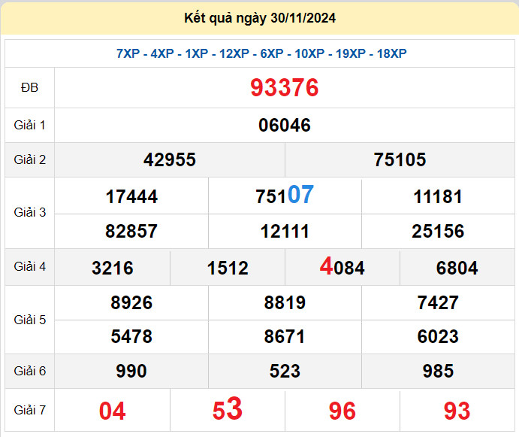Click the Giải 5 number 6023
The width and height of the screenshot is (519, 437).
click(438, 336)
